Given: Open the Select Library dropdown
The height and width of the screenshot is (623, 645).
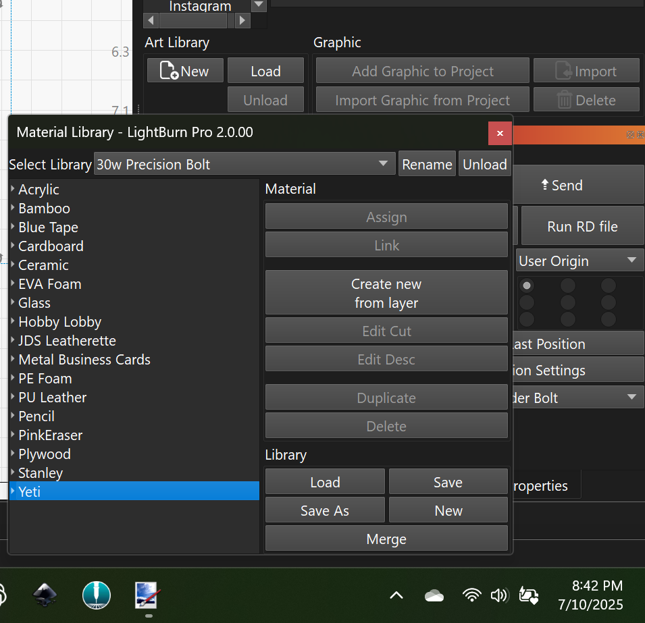Looking at the screenshot, I should pos(244,163).
